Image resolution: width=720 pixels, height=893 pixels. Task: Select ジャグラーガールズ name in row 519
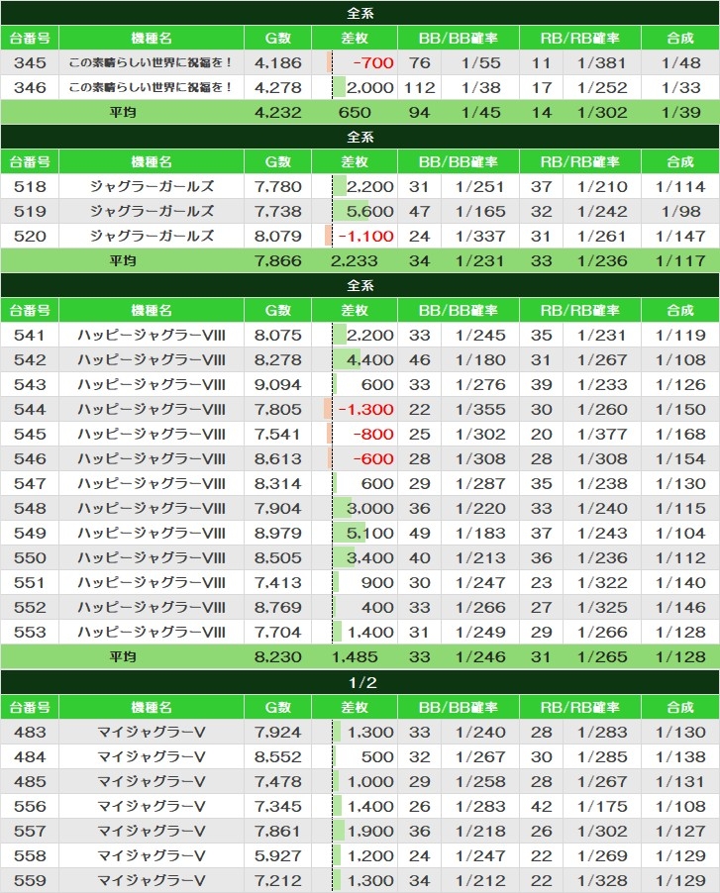[152, 211]
